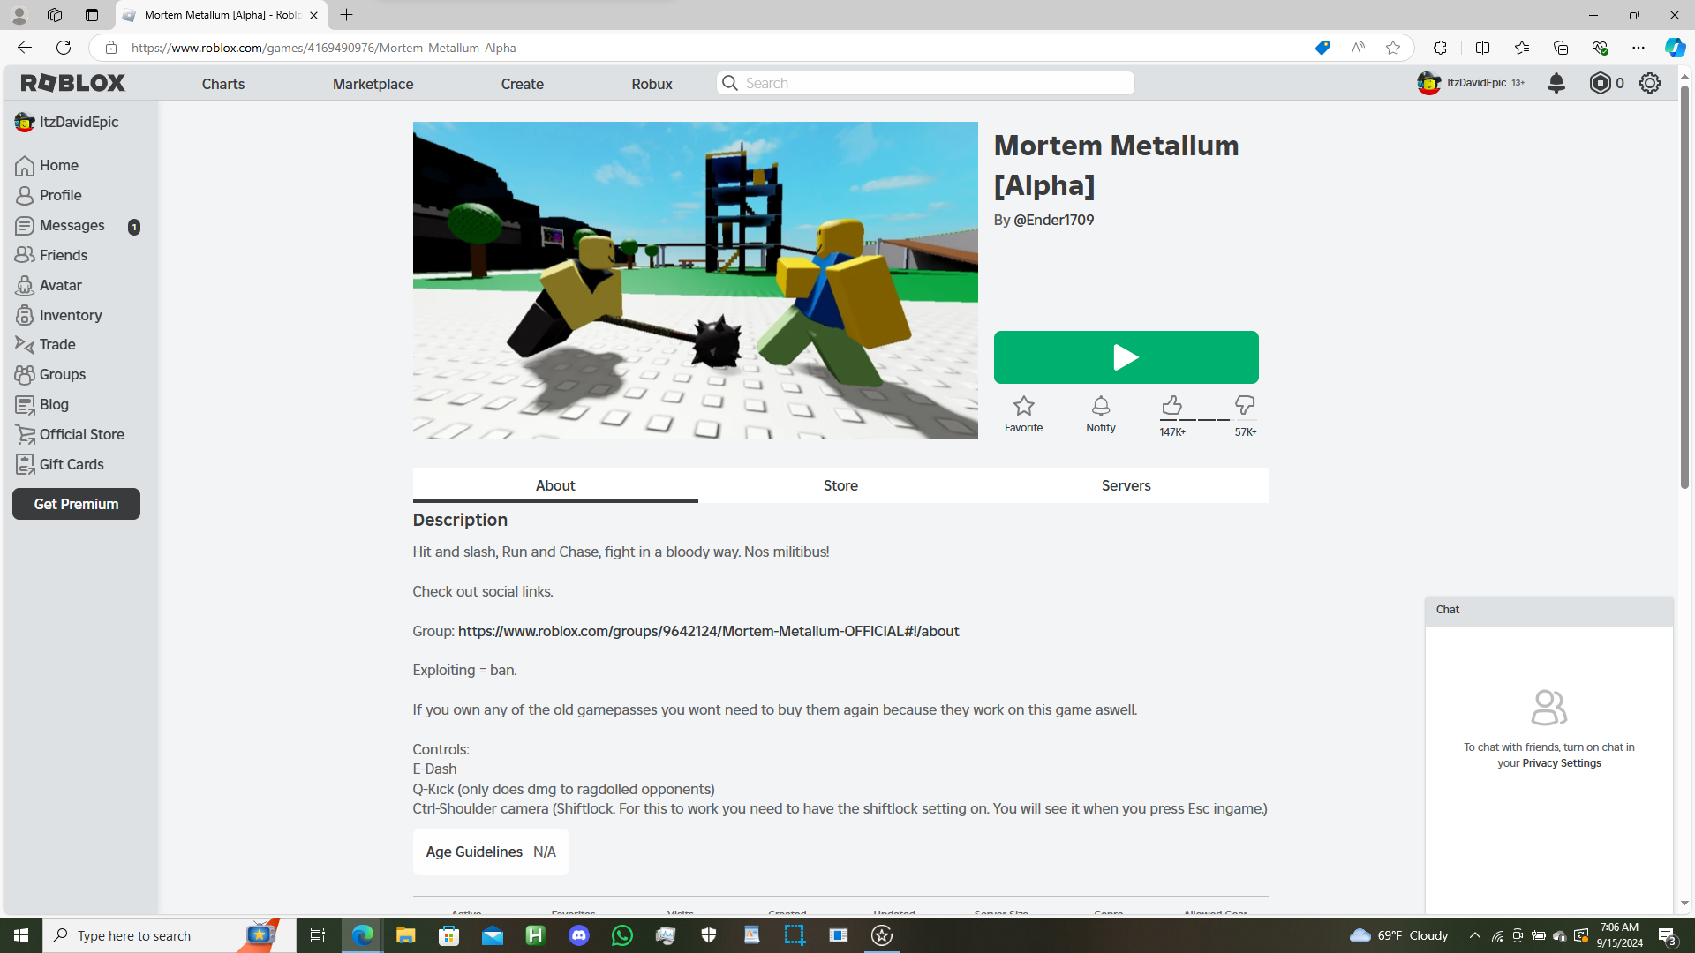Image resolution: width=1695 pixels, height=953 pixels.
Task: Open the Mortem Metallum group link
Action: tap(708, 631)
